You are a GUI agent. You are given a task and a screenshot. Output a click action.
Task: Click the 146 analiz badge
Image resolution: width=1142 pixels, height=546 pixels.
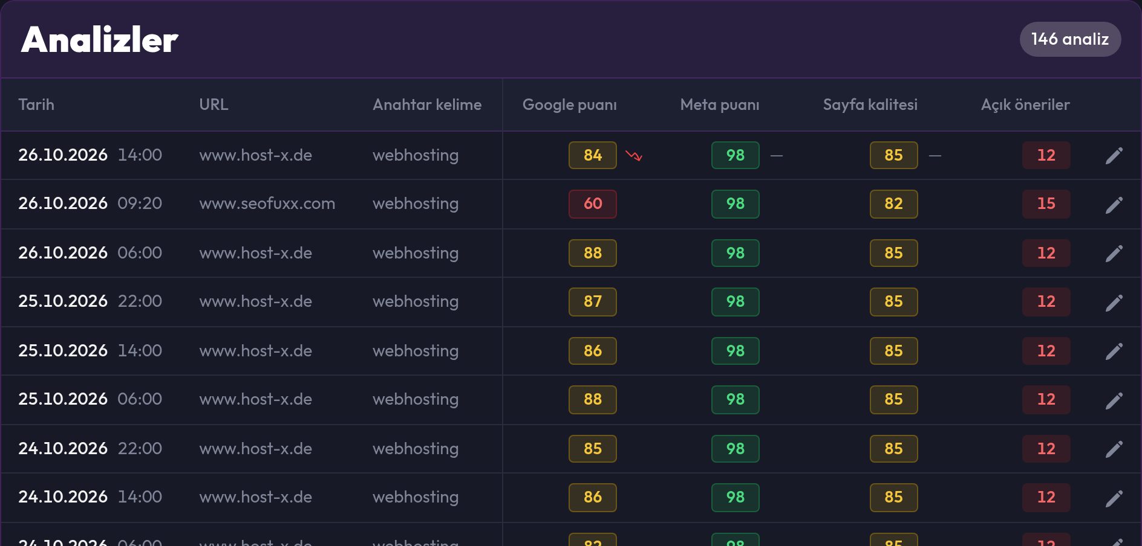tap(1070, 39)
